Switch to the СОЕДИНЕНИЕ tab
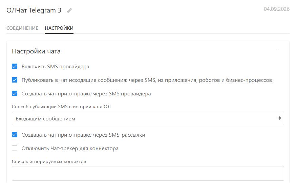 tap(22, 28)
